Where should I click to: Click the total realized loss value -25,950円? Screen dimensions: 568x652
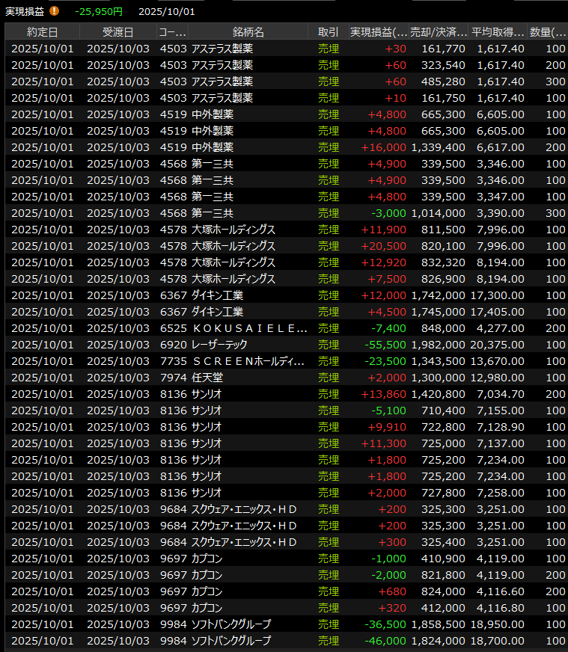pos(100,11)
